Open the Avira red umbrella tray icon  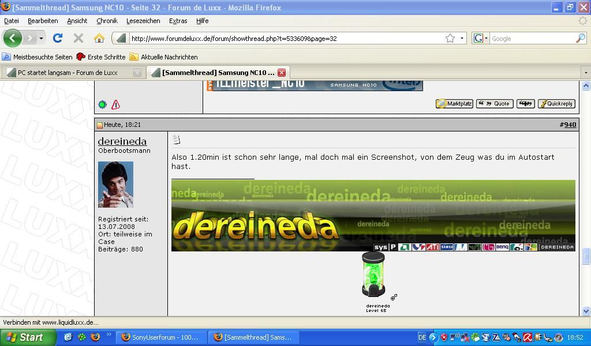tap(528, 337)
